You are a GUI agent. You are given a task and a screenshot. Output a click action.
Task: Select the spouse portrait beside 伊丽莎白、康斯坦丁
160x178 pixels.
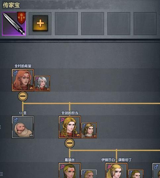tap(136, 174)
